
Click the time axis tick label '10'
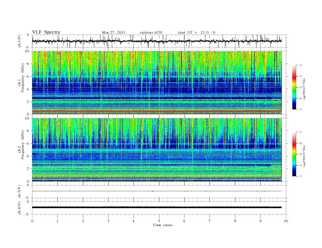click(x=286, y=221)
